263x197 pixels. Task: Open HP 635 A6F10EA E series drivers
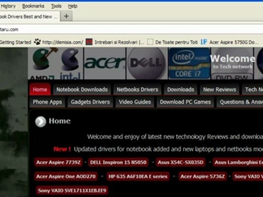138,176
